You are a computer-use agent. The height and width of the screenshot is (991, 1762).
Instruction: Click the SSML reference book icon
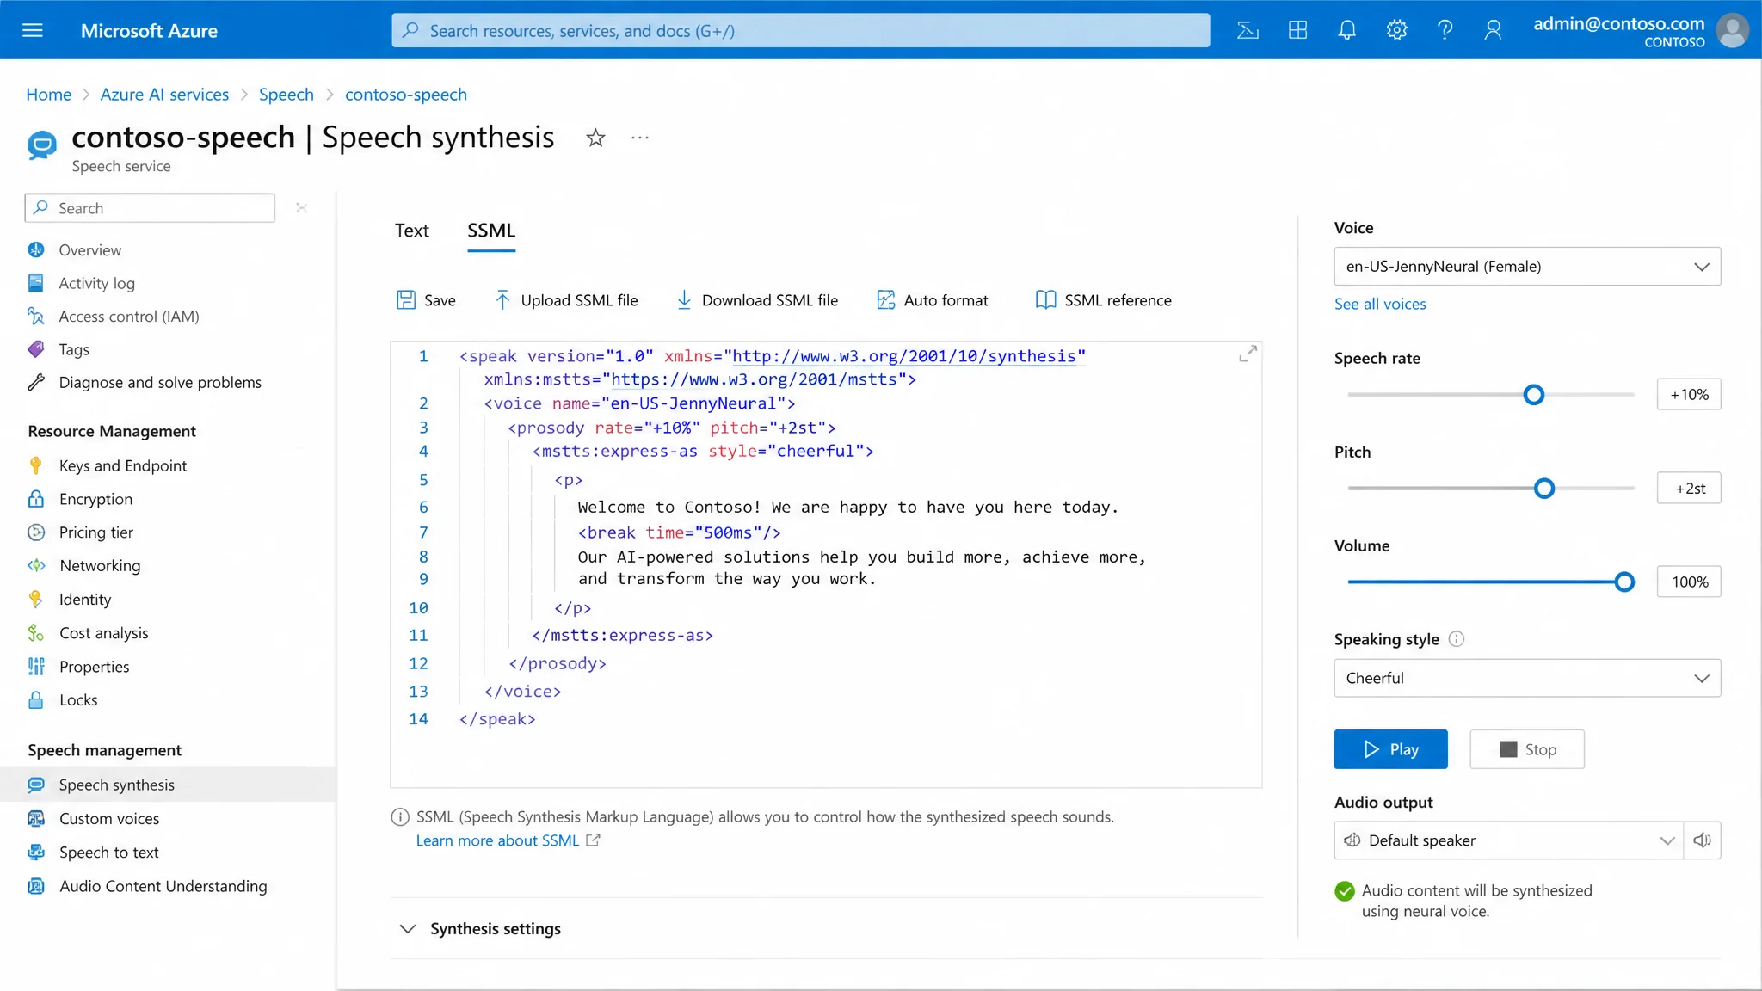coord(1045,300)
